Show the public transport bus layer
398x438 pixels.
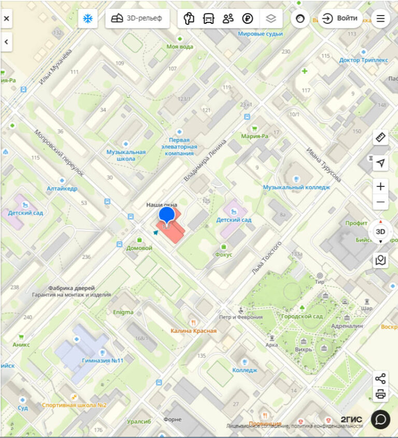(209, 19)
